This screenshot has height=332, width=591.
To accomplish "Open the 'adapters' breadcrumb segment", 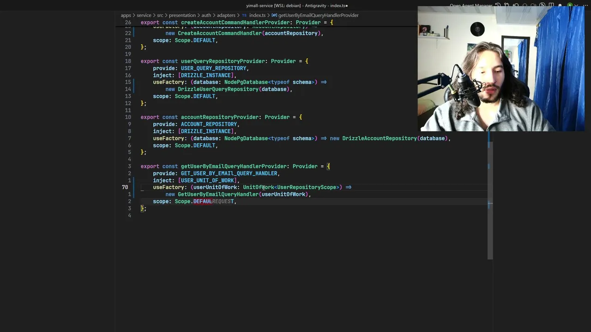I will tap(226, 15).
